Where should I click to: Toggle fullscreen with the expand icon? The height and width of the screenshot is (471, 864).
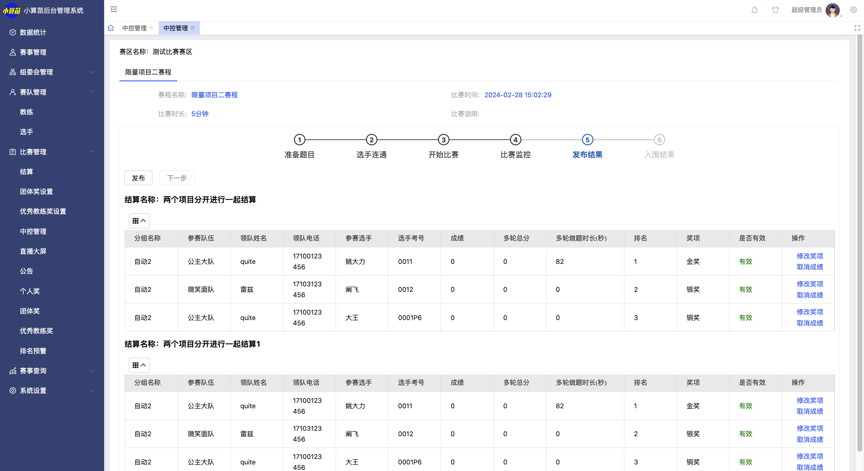click(x=857, y=28)
